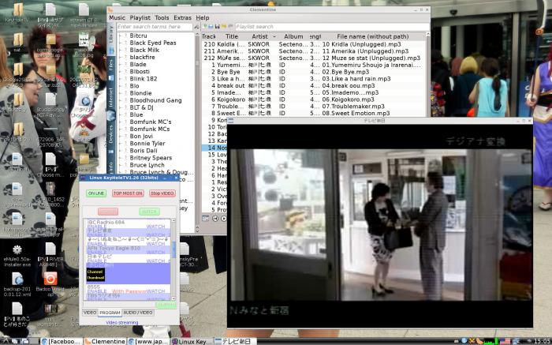Image resolution: width=552 pixels, height=345 pixels.
Task: Open the Extras menu in Clementine
Action: coord(182,17)
